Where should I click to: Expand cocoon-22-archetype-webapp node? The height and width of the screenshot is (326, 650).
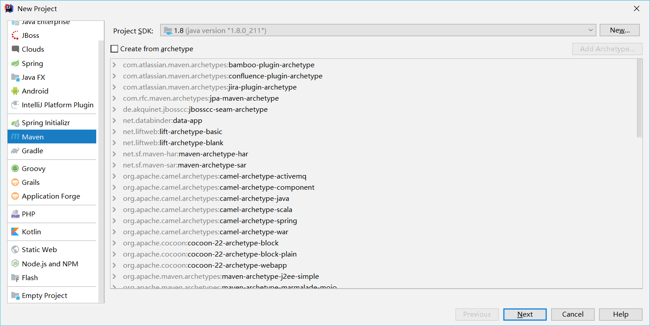114,265
